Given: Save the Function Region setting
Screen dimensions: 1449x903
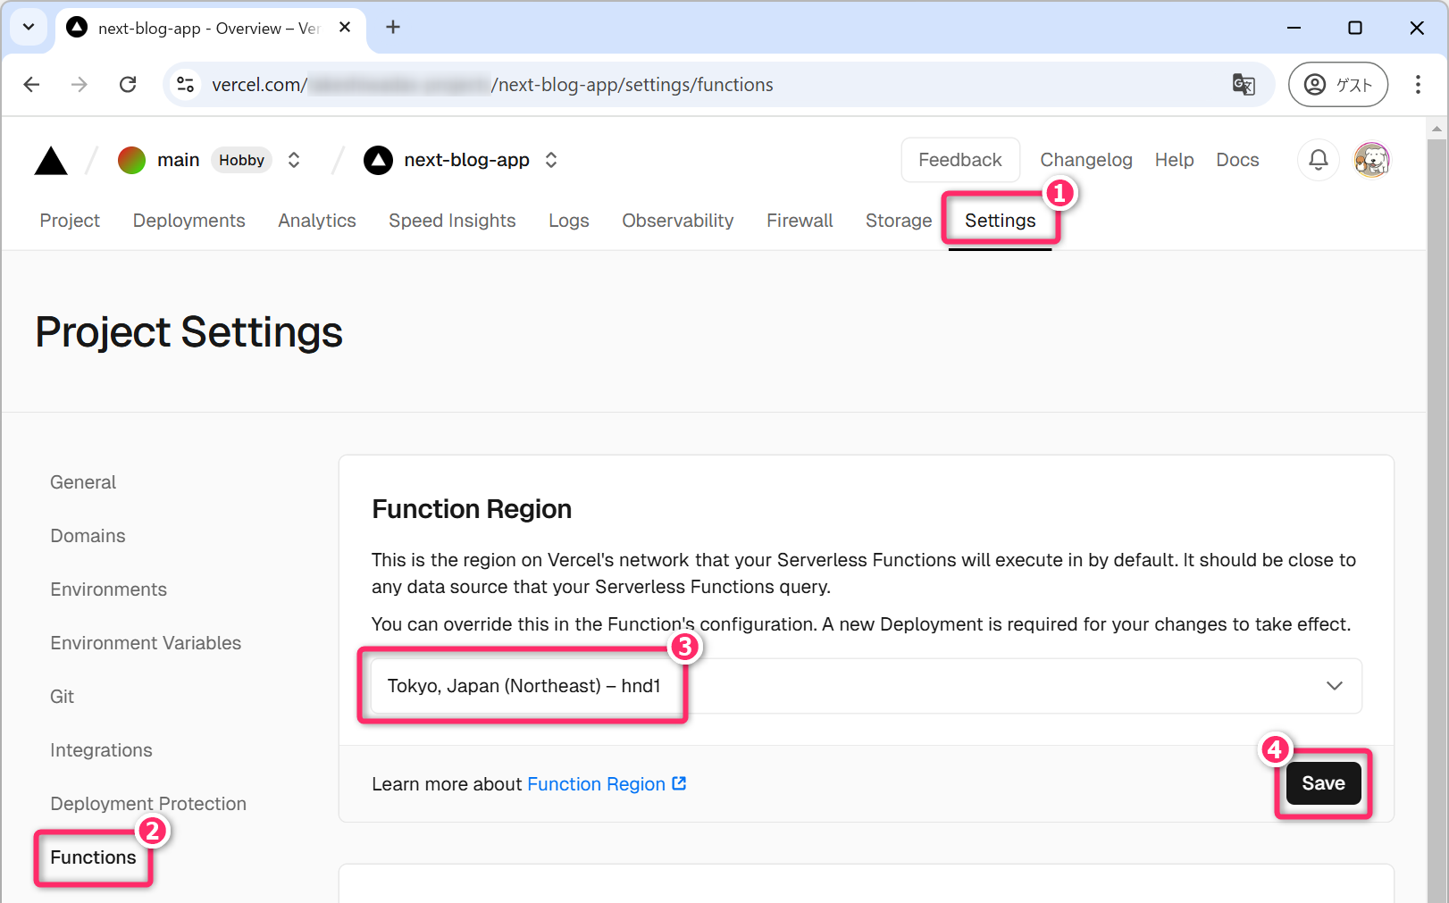Looking at the screenshot, I should [1322, 783].
